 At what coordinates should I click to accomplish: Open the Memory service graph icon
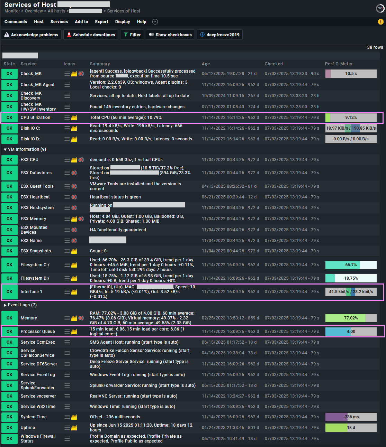pyautogui.click(x=74, y=318)
